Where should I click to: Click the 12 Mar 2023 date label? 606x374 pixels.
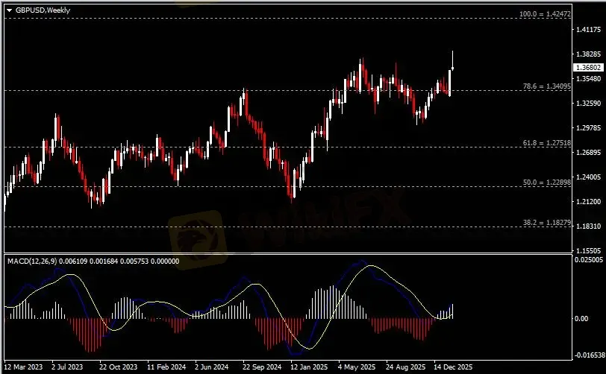24,367
